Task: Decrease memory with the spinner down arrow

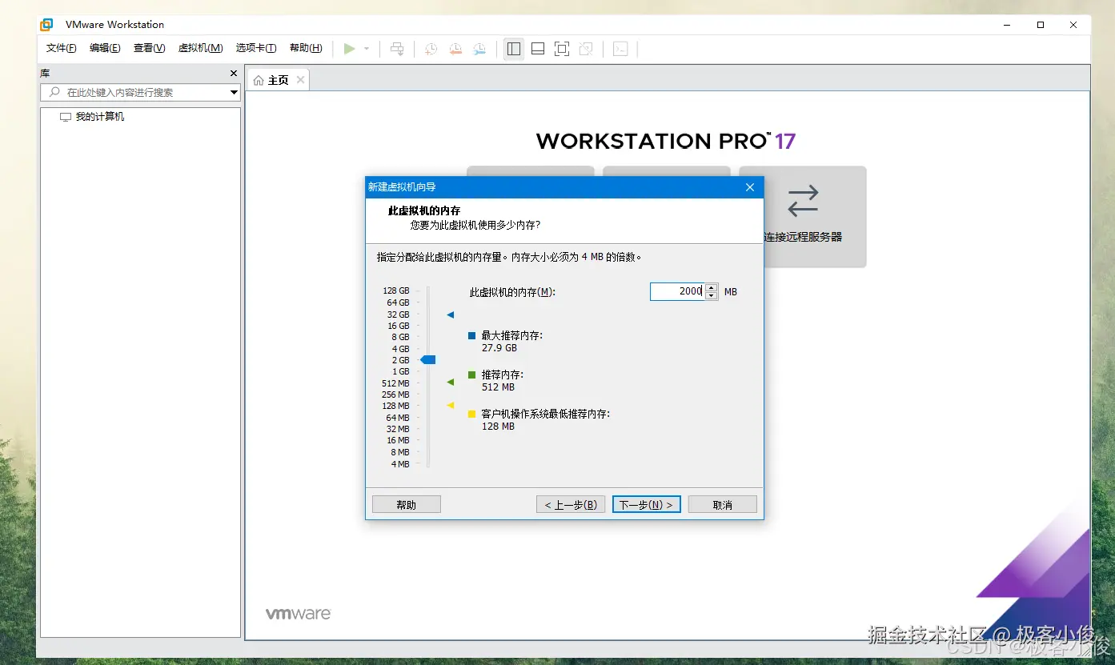Action: (x=712, y=296)
